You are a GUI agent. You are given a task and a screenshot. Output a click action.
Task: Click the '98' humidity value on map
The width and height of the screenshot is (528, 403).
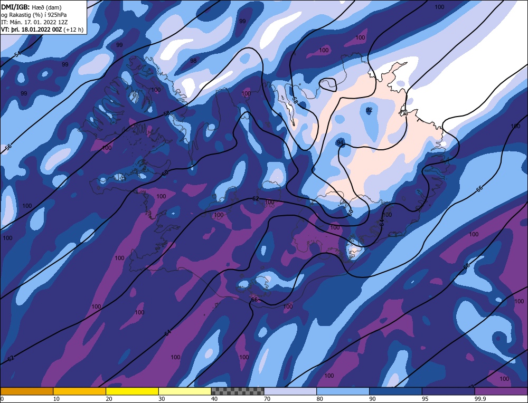pos(193,61)
